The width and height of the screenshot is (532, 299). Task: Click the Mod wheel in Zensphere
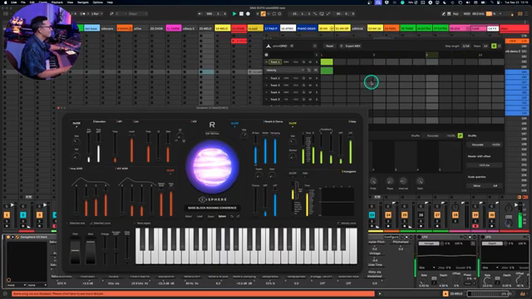pyautogui.click(x=91, y=251)
